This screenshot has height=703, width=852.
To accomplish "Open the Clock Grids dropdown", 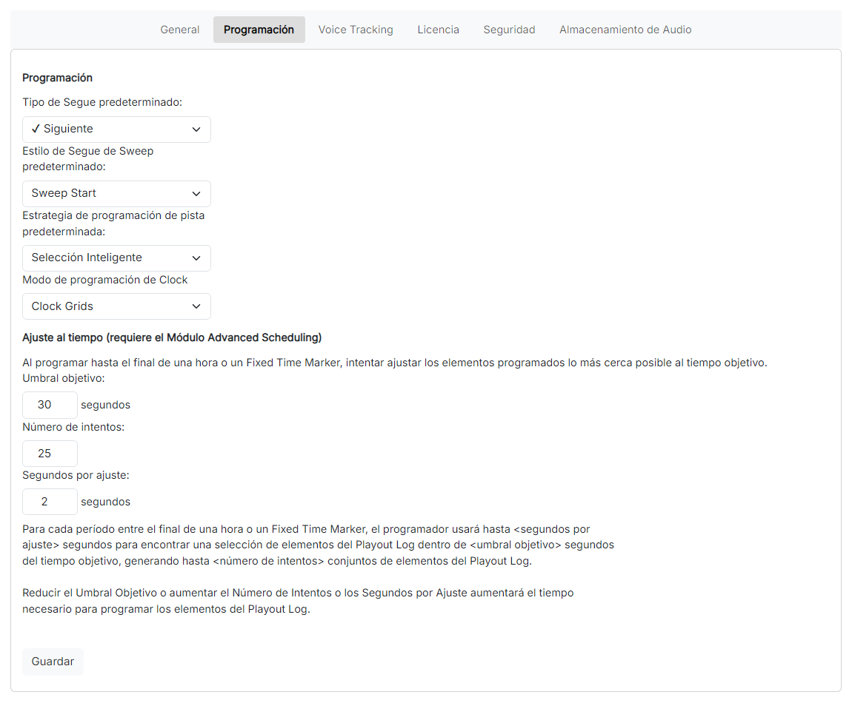I will click(116, 306).
